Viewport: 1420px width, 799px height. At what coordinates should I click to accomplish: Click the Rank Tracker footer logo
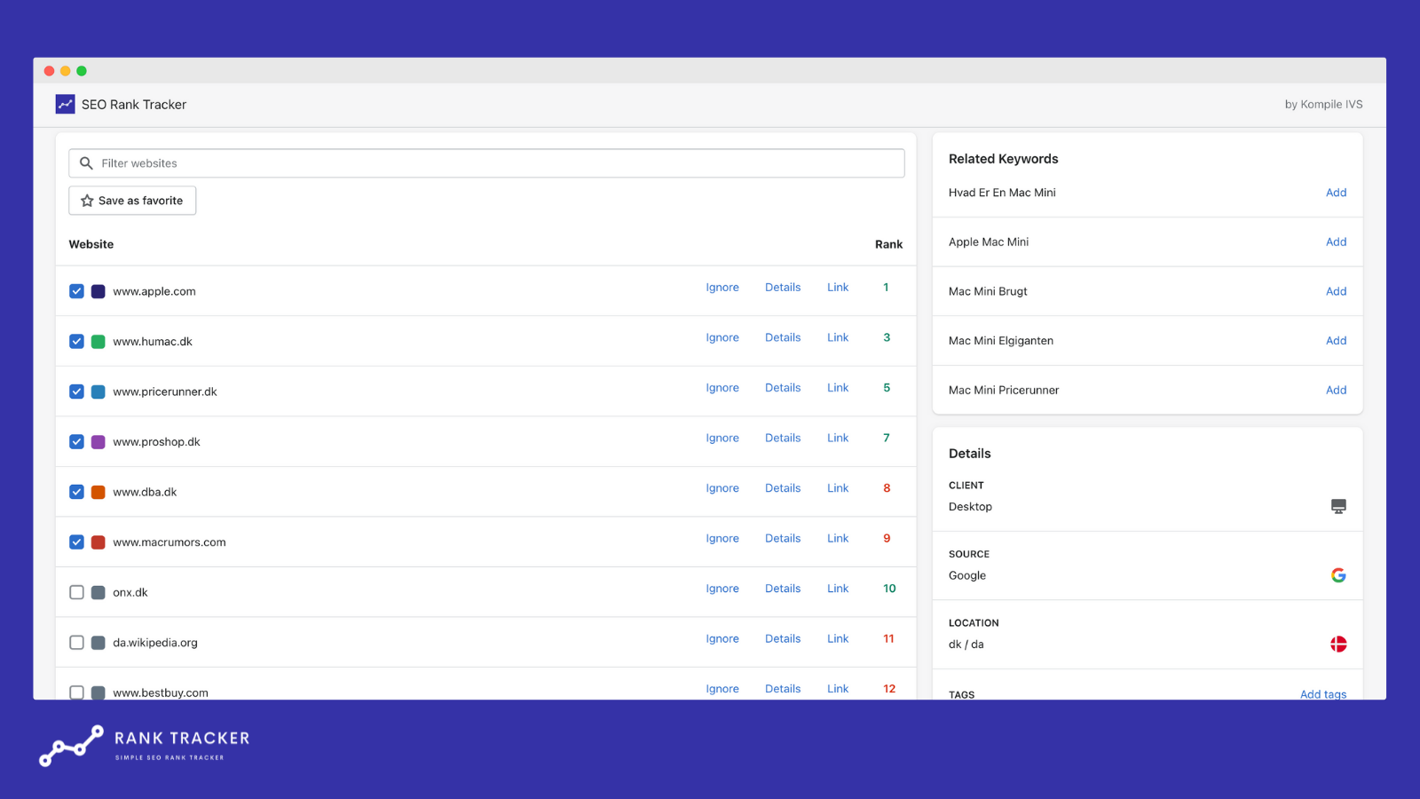(145, 746)
